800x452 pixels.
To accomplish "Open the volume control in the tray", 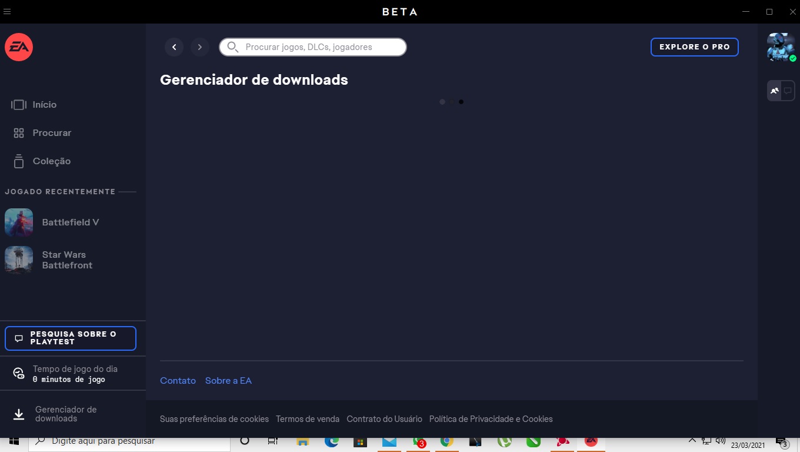I will [x=721, y=441].
